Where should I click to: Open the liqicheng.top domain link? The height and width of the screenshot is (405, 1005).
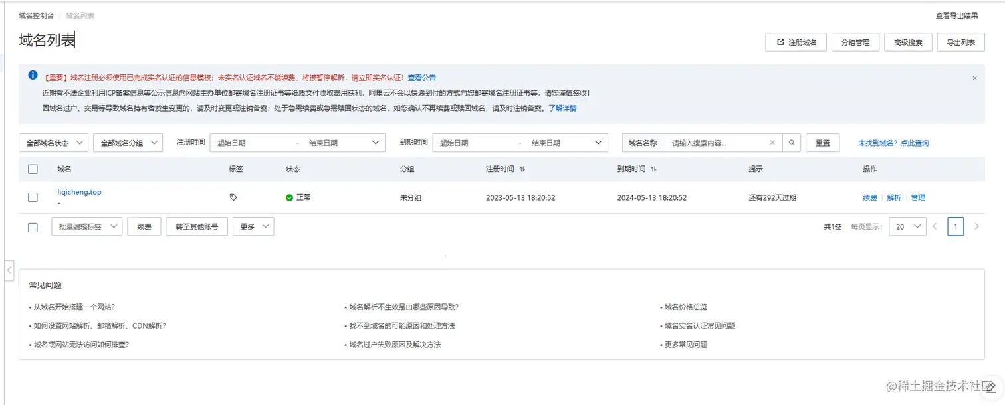tap(79, 192)
